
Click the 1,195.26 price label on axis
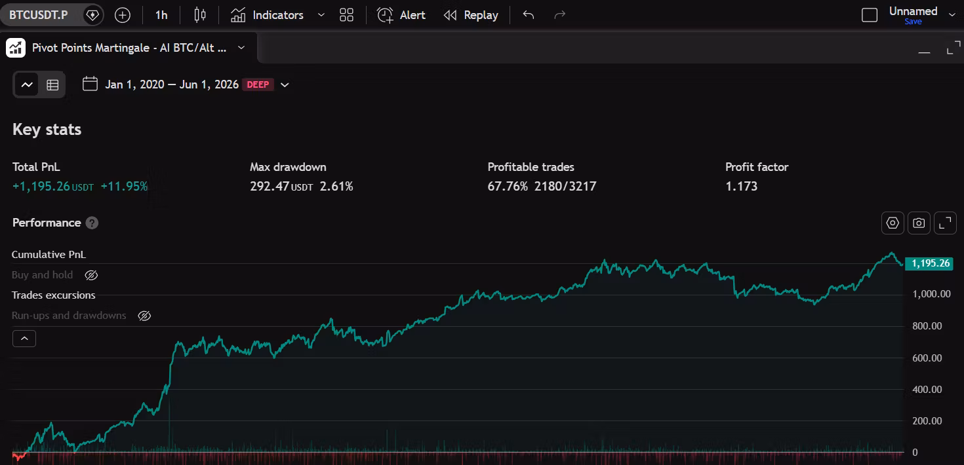point(929,263)
